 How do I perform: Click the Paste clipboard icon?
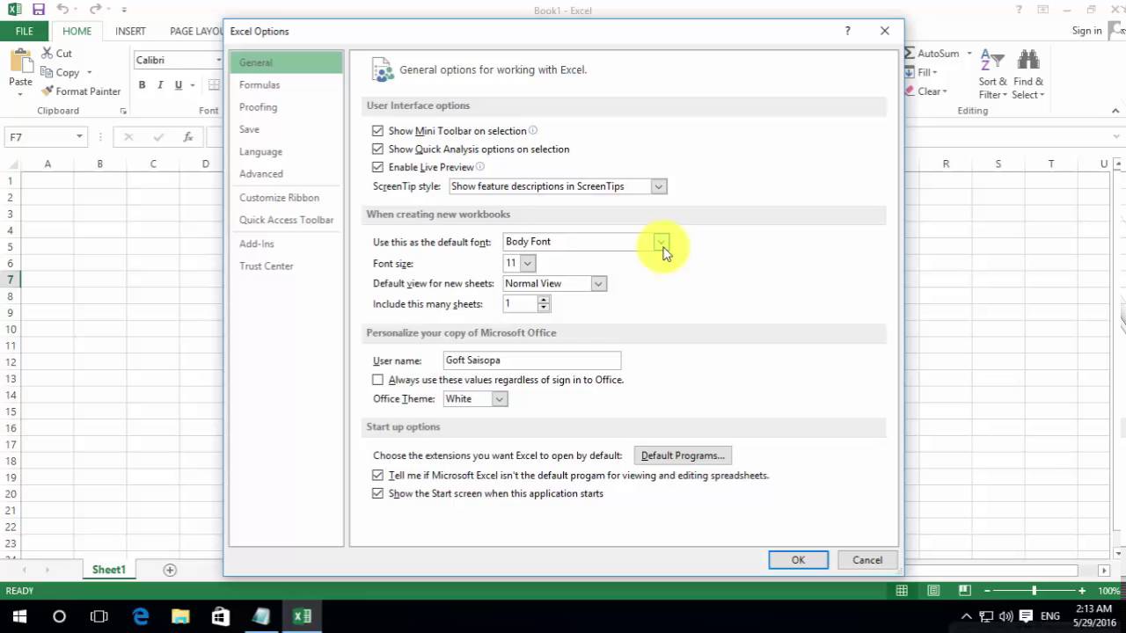click(x=20, y=61)
